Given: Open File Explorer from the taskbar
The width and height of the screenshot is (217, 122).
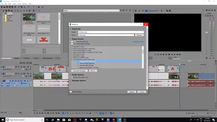Looking at the screenshot, I should 58,120.
